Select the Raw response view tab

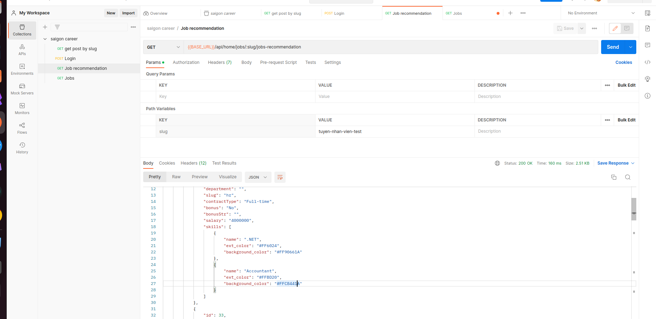pos(176,177)
